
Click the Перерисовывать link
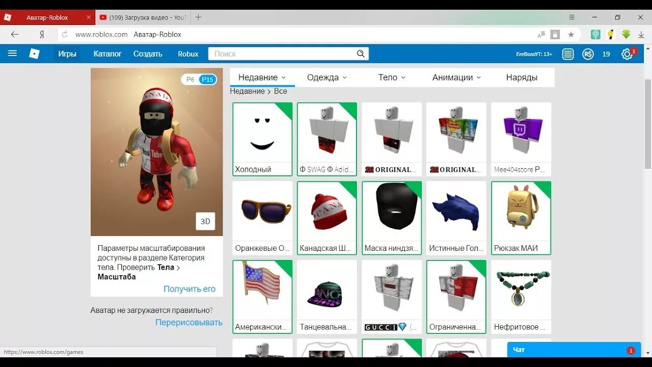[x=189, y=322]
